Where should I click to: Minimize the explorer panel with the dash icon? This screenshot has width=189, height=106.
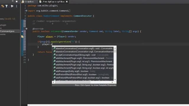coord(13,1)
